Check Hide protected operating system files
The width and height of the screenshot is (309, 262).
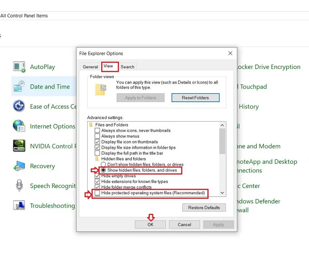[97, 193]
